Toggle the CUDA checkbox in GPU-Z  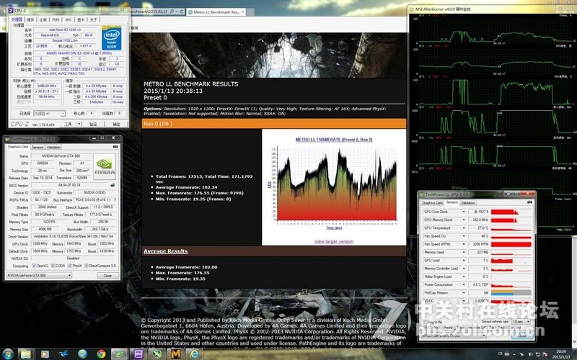[x=53, y=266]
